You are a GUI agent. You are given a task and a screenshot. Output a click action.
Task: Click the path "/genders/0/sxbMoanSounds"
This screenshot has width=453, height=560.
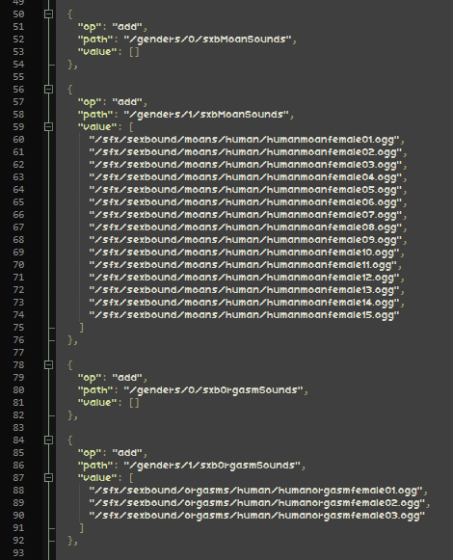[207, 40]
